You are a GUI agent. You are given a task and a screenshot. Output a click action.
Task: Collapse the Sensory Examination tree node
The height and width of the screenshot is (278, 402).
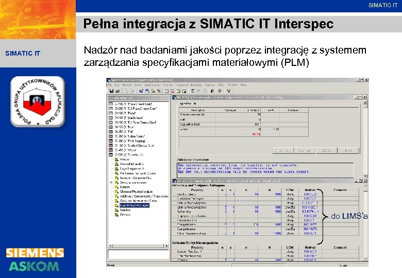pyautogui.click(x=111, y=183)
